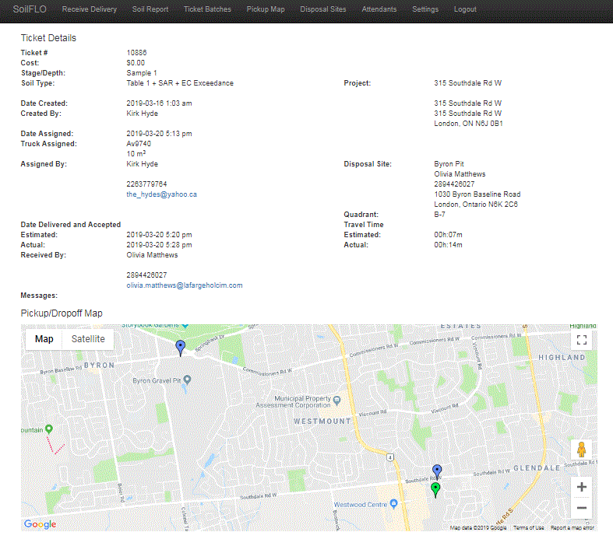
Task: Click the actual delivery time '2019-03-20 5:28 pm'
Action: 159,245
